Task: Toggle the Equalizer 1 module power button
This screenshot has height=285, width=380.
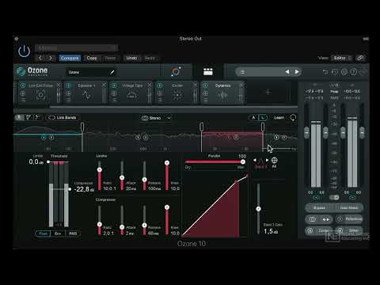Action: point(68,85)
